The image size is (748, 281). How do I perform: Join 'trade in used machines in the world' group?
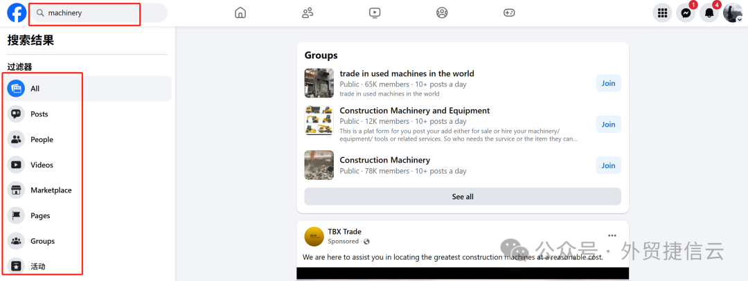[x=608, y=83]
